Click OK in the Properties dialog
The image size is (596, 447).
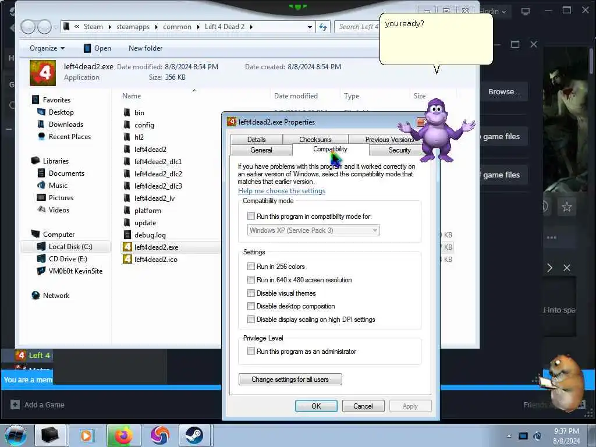316,406
